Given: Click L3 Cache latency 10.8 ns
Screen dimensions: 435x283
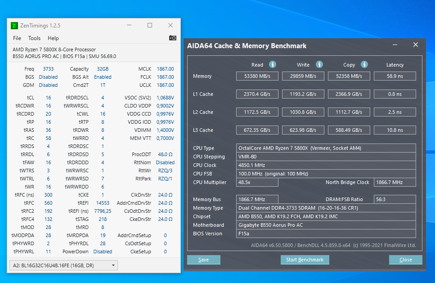Looking at the screenshot, I should click(x=395, y=130).
